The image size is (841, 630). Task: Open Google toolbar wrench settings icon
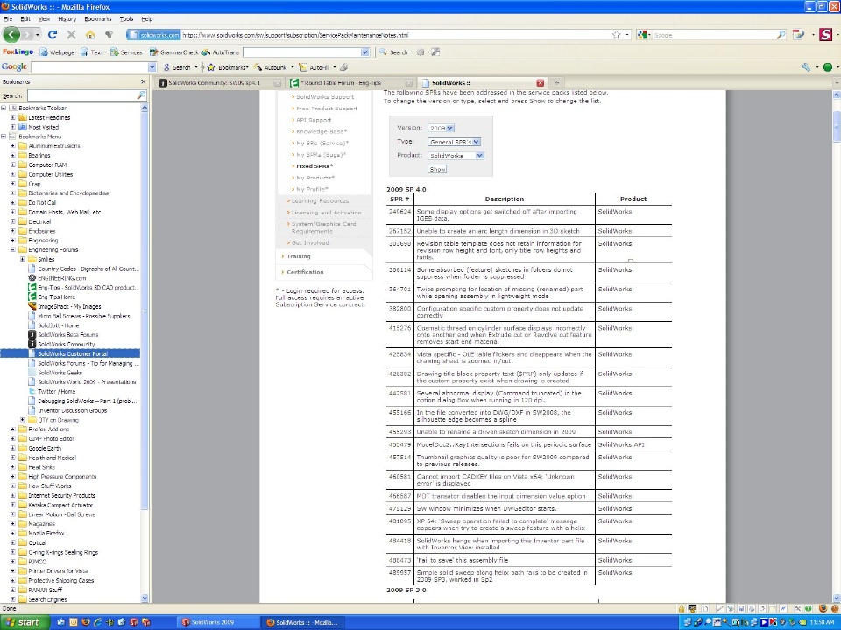pos(806,67)
